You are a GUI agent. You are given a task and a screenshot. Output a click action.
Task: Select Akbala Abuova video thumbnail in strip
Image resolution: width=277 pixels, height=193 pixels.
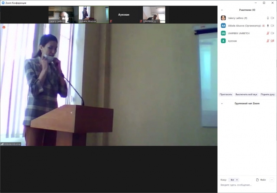(x=93, y=15)
